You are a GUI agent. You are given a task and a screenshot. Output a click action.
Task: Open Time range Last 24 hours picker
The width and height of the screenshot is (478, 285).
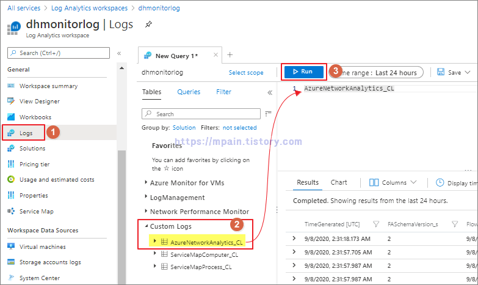pos(376,72)
